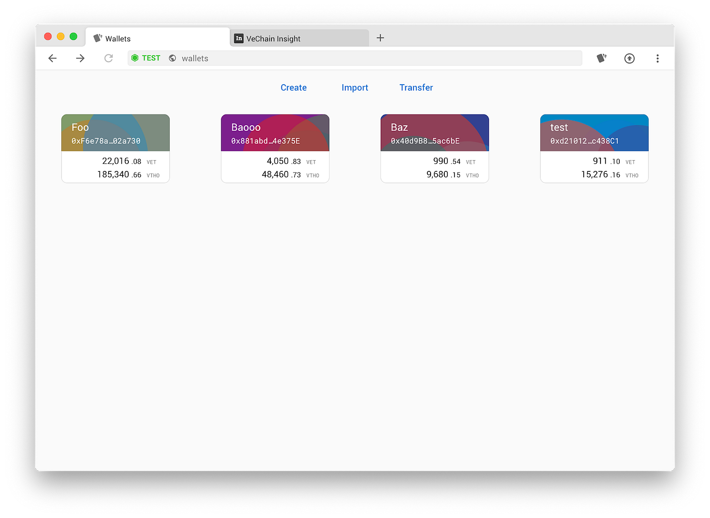Open the three-dot overflow menu
The width and height of the screenshot is (710, 518).
[657, 58]
